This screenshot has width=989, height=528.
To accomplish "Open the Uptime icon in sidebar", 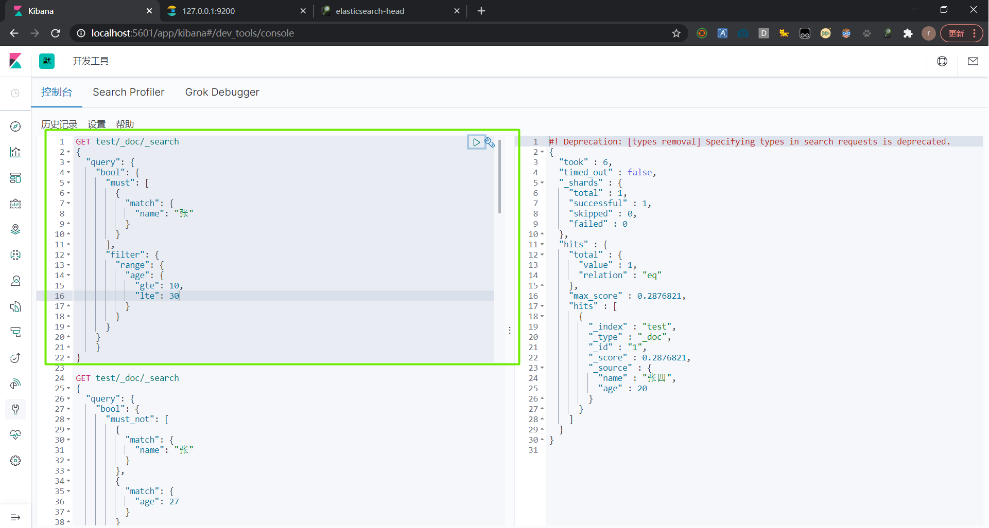I will click(15, 358).
